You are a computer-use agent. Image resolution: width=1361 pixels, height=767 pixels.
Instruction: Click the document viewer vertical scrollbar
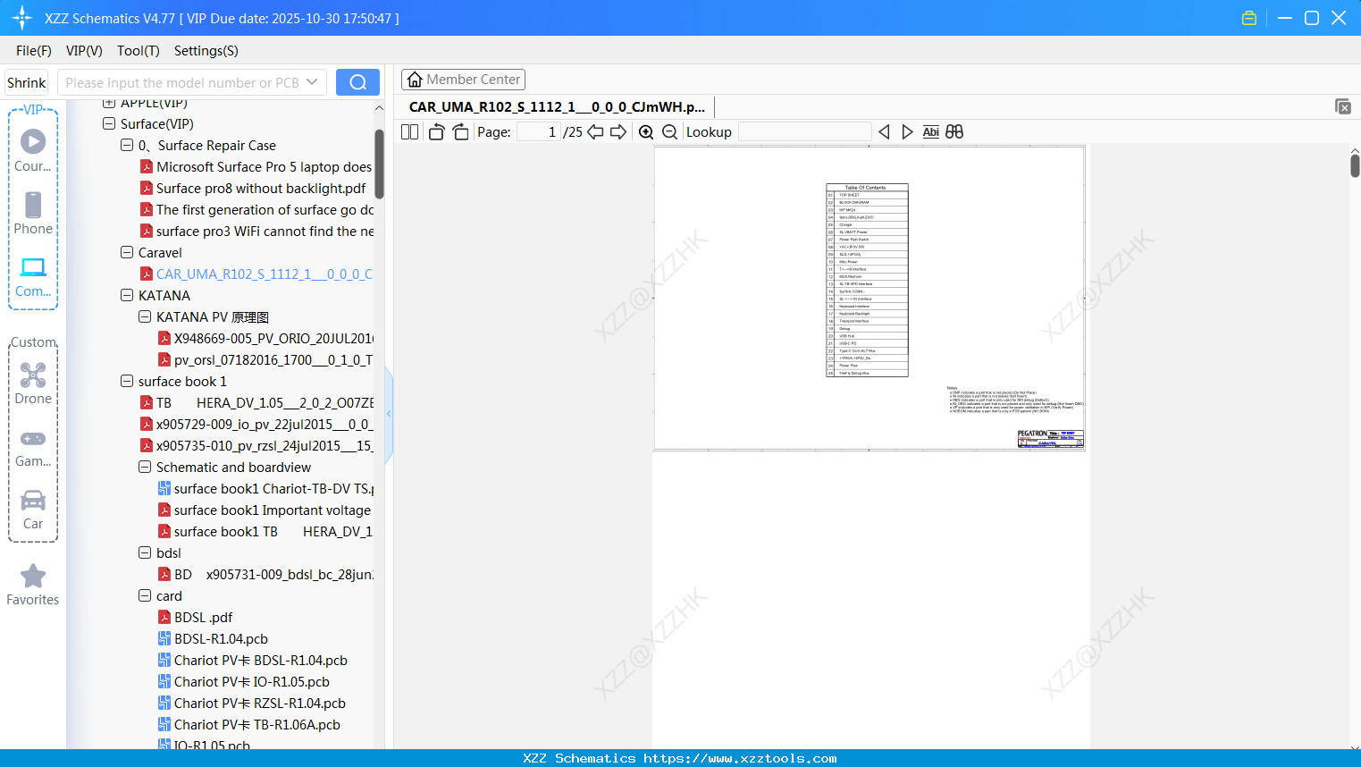[x=1355, y=165]
